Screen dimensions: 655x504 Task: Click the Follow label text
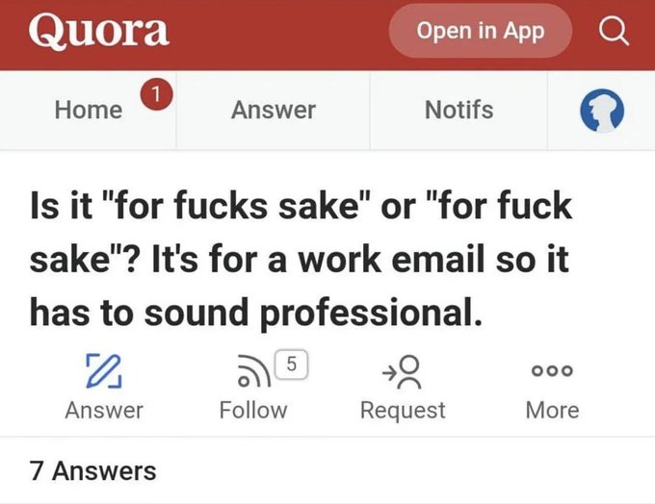click(253, 410)
